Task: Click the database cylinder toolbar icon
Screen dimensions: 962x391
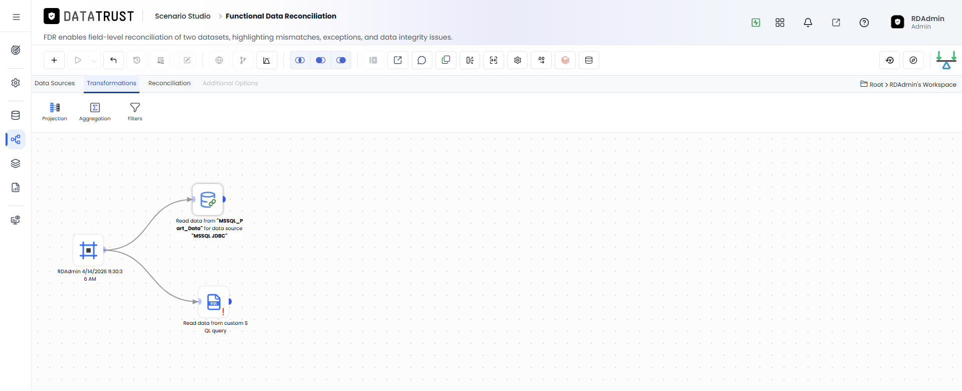Action: pos(589,60)
